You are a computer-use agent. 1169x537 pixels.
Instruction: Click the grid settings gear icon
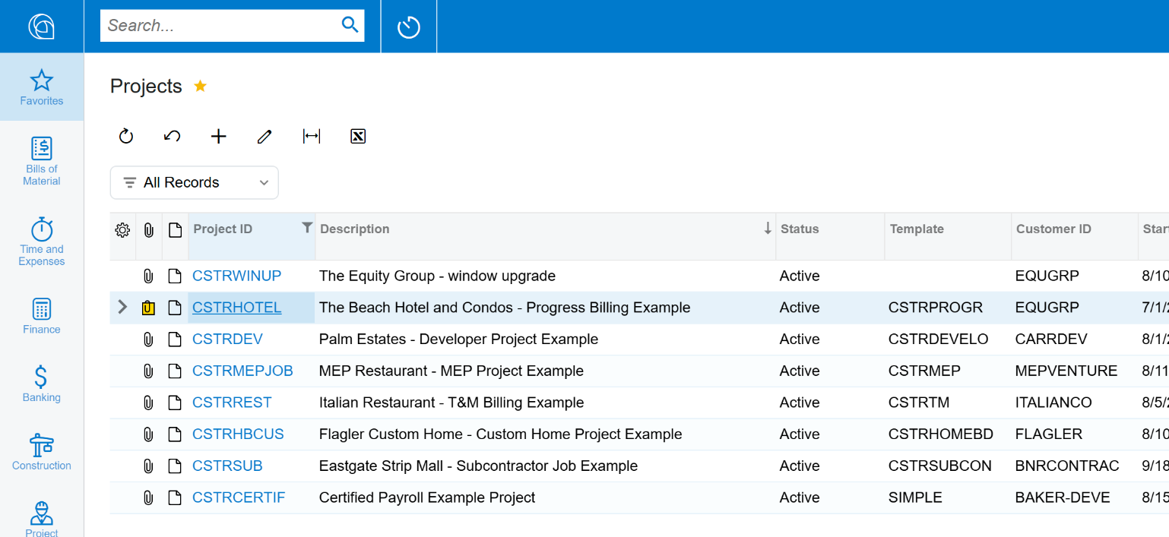tap(122, 230)
